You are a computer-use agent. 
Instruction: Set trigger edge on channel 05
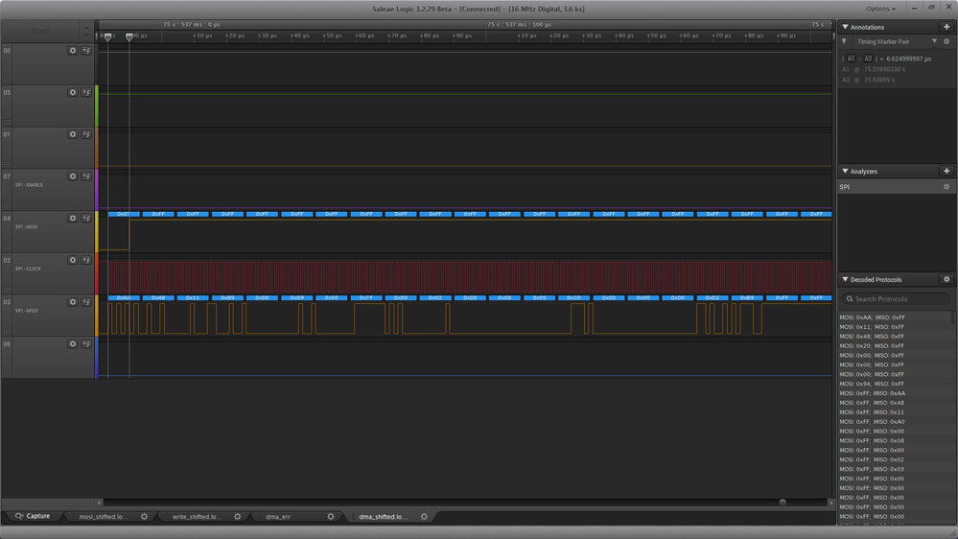click(x=86, y=92)
